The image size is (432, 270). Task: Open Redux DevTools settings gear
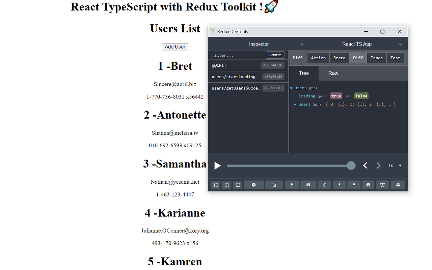tap(398, 185)
